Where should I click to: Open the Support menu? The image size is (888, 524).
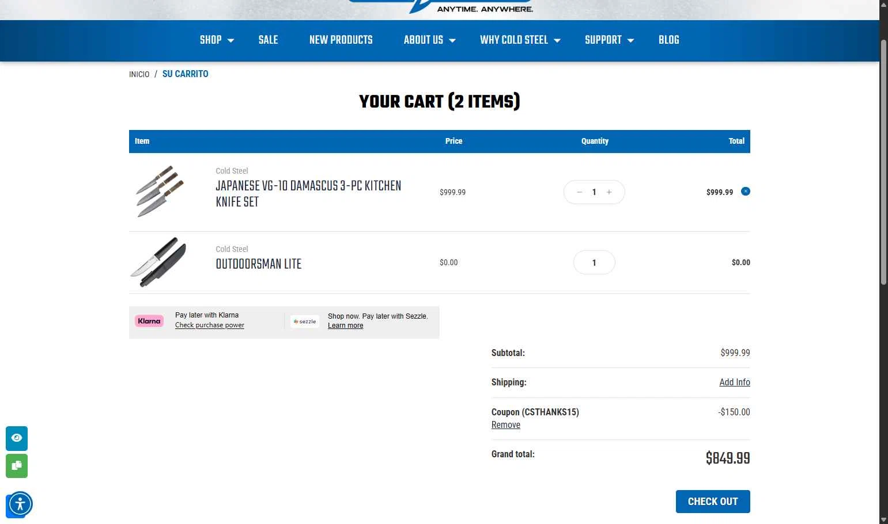click(x=603, y=40)
